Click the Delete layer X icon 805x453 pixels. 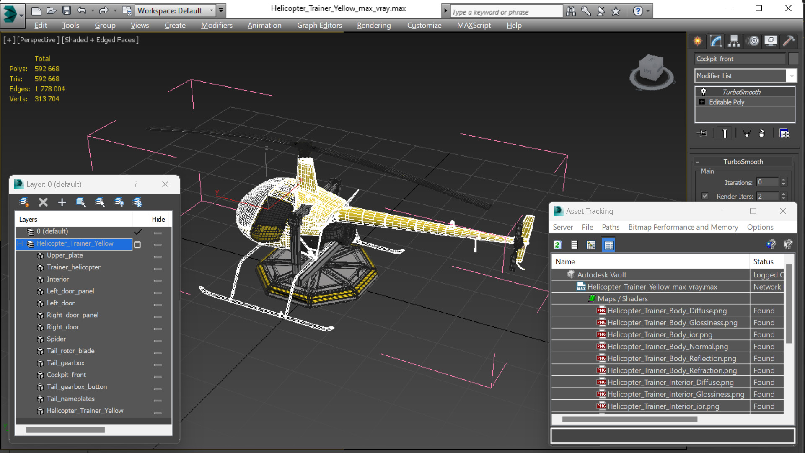(43, 202)
